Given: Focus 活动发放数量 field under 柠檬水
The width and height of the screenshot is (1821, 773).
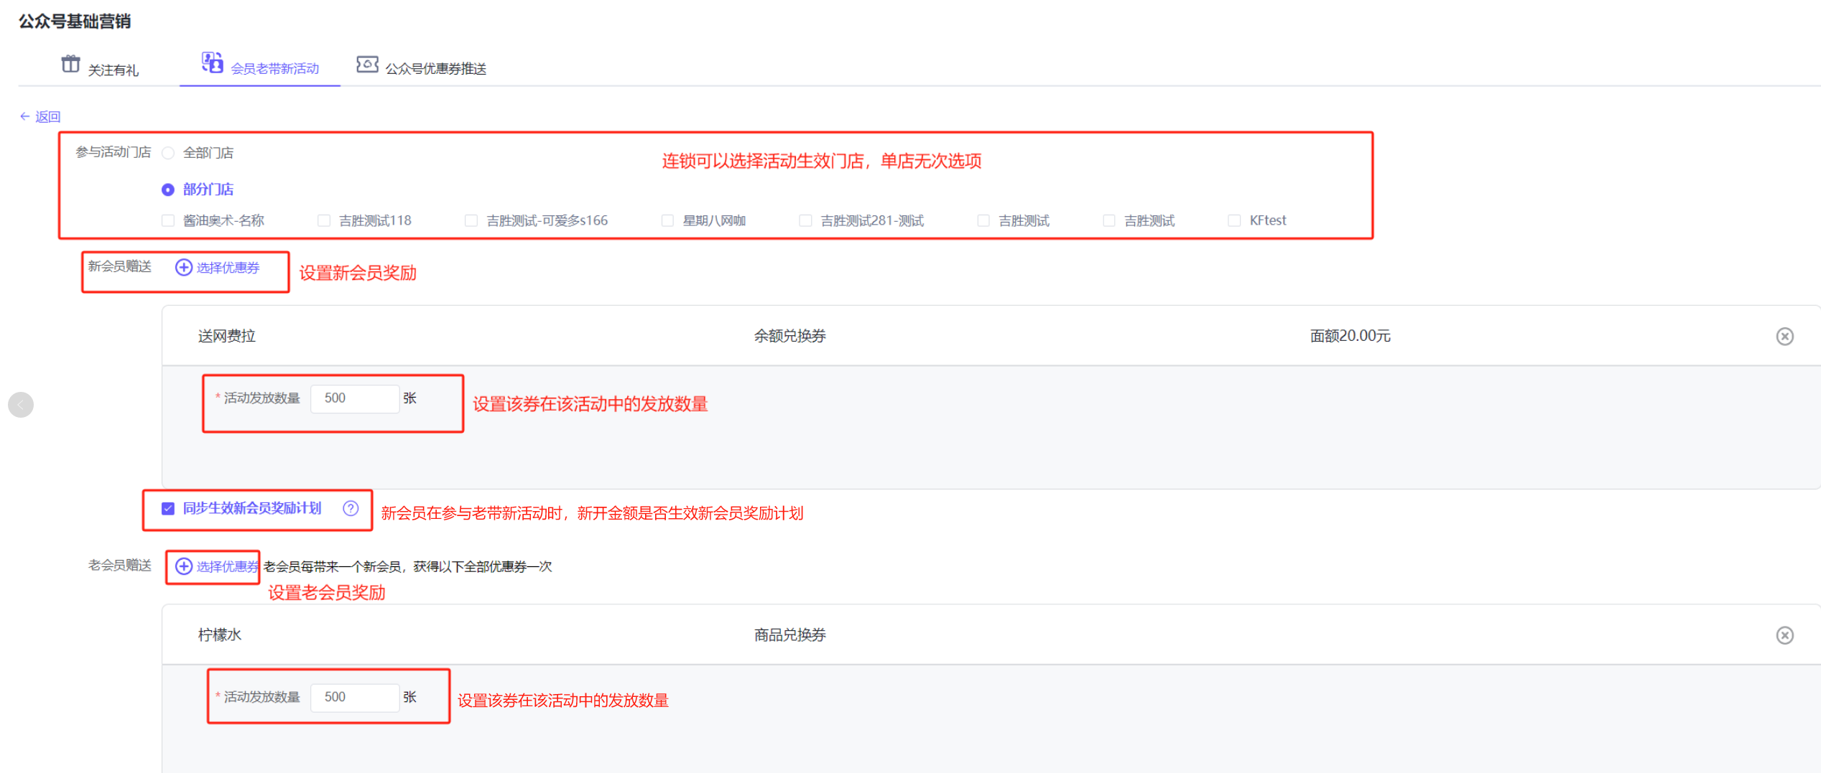Looking at the screenshot, I should tap(355, 697).
